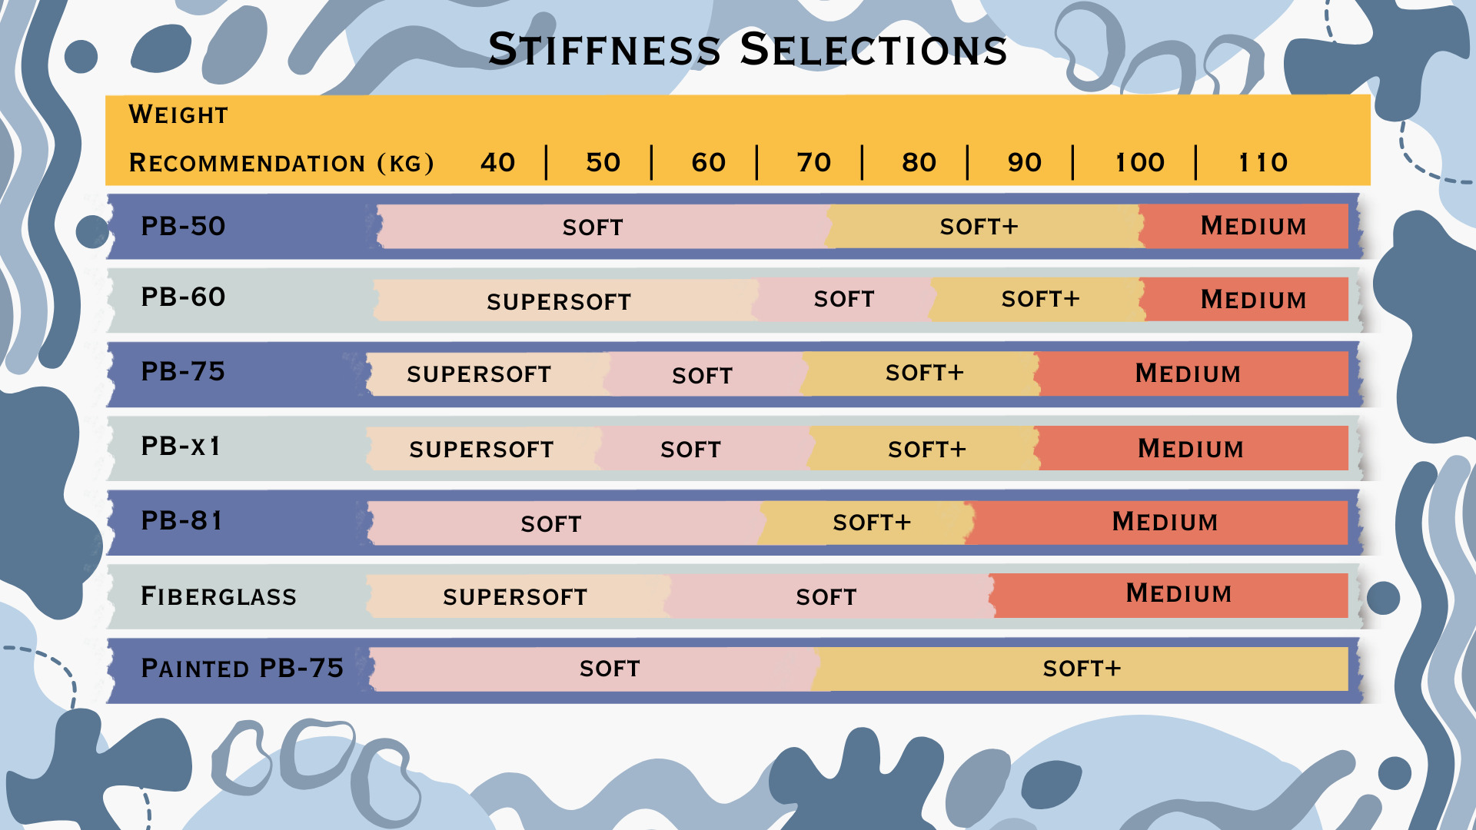Click Soft+ bar in Painted PB-75 row
The image size is (1476, 830).
pos(1081,669)
